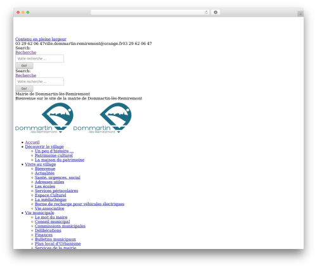
Task: Open 'Un peu d'histoire ...' link
Action: 55,151
